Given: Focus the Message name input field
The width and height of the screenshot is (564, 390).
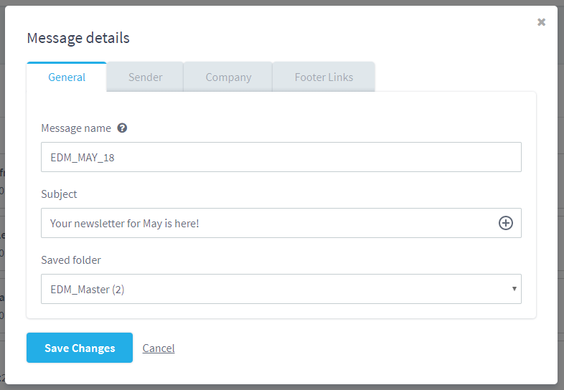Looking at the screenshot, I should 281,157.
